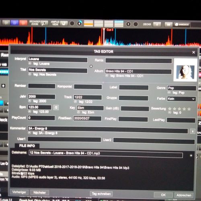Apply the 123.00 tag to Bpm
The height and width of the screenshot is (201, 201).
coord(30,111)
